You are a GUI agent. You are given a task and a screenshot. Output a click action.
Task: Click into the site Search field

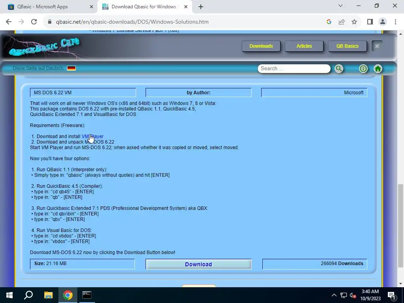tap(294, 69)
